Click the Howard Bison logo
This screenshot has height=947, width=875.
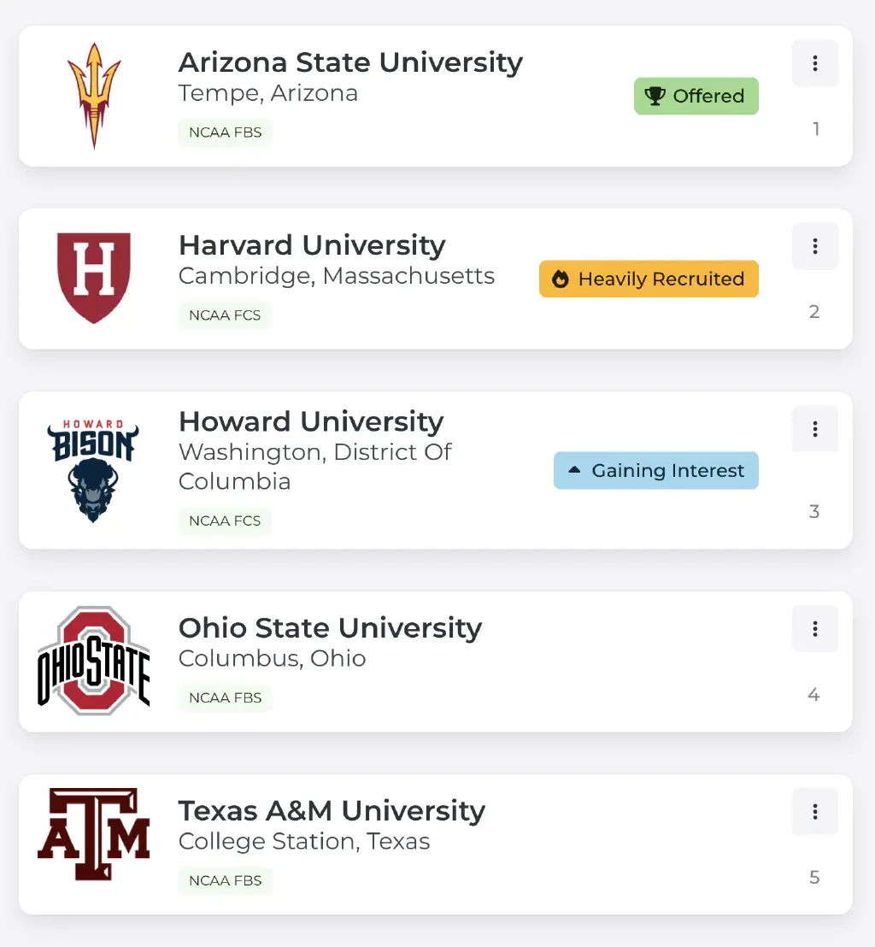(x=93, y=470)
